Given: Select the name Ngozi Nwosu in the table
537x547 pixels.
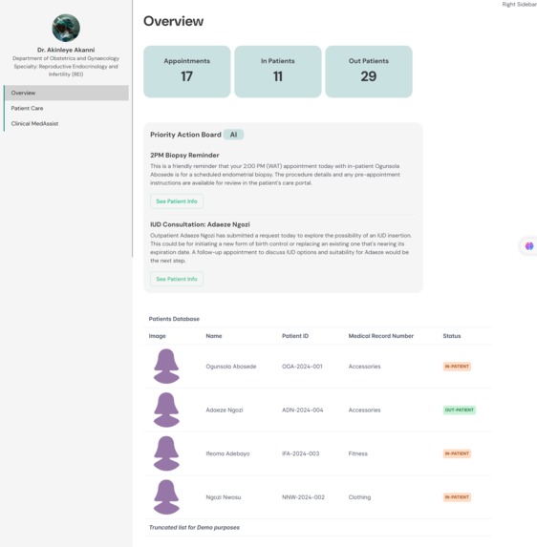Looking at the screenshot, I should pyautogui.click(x=224, y=497).
